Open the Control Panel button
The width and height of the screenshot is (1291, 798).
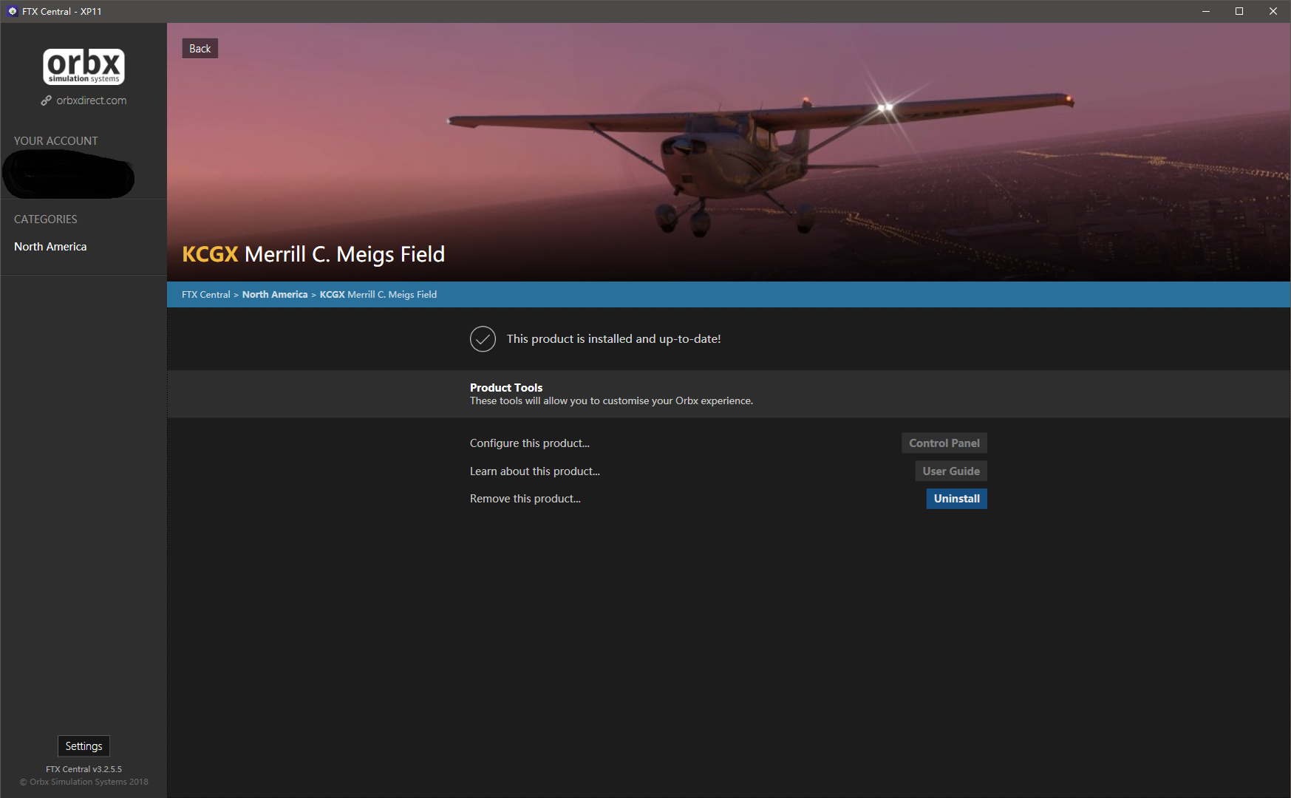point(944,443)
